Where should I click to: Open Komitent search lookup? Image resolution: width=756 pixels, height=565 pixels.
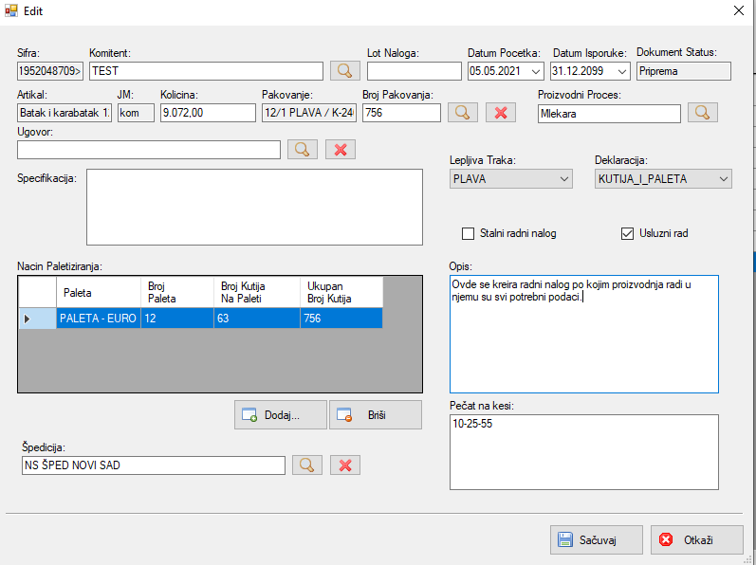(x=344, y=71)
